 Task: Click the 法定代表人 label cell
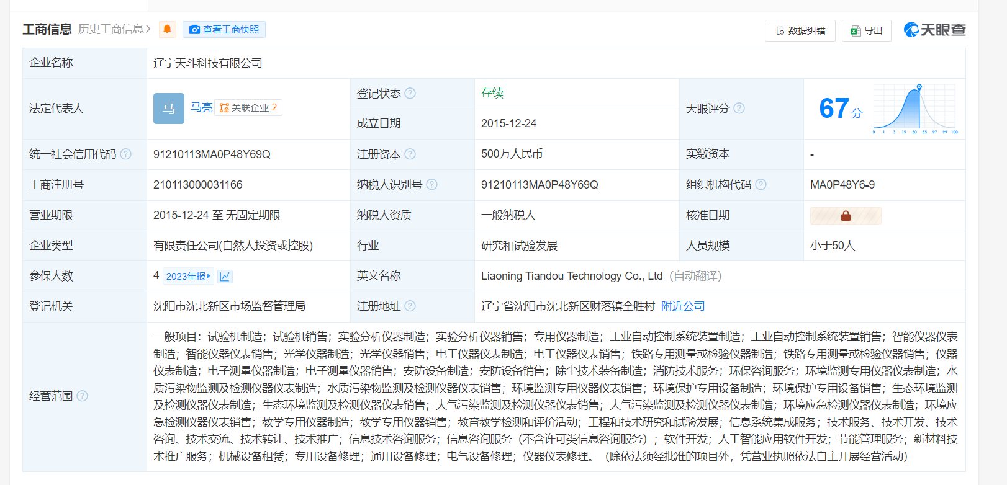(84, 109)
